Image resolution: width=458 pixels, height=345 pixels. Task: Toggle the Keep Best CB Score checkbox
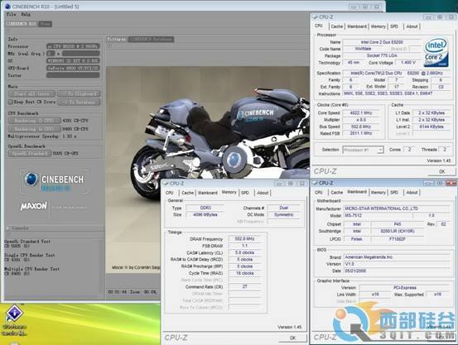point(11,102)
